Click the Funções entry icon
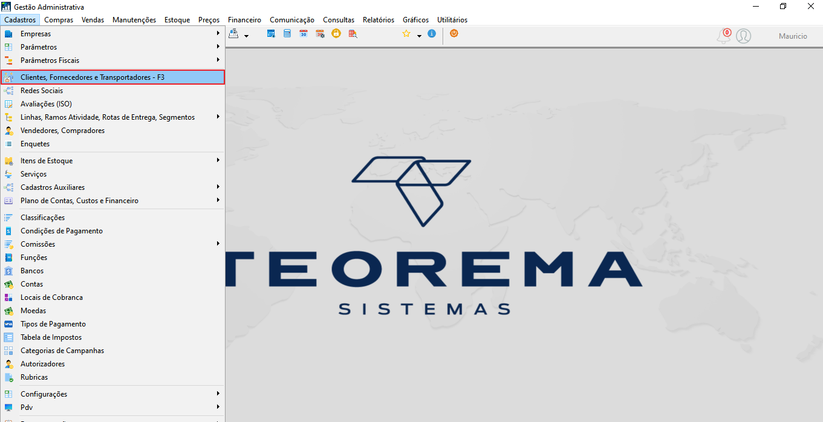823x422 pixels. pyautogui.click(x=8, y=258)
